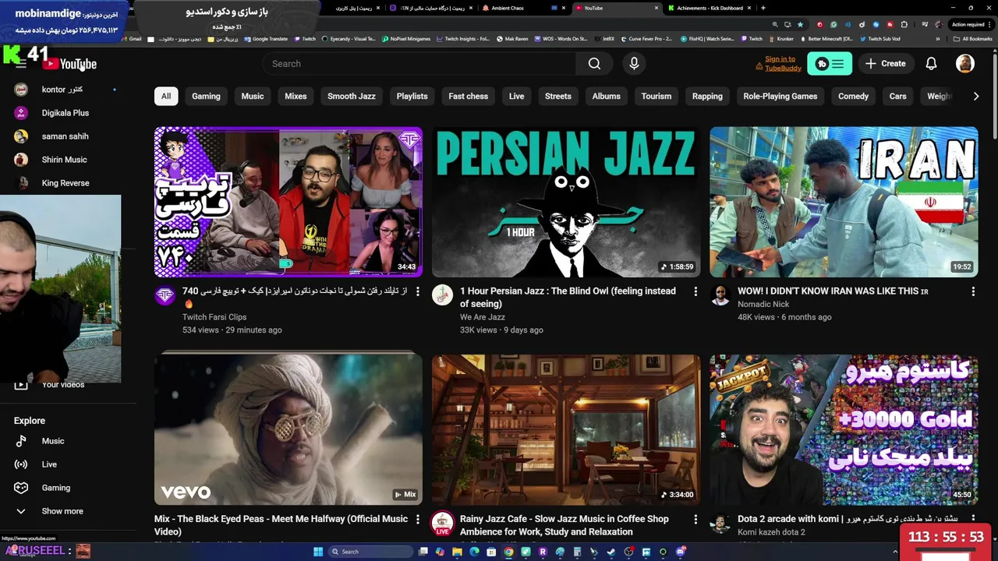Select the Cars filter chip
Screen dimensions: 998x561
pos(898,97)
